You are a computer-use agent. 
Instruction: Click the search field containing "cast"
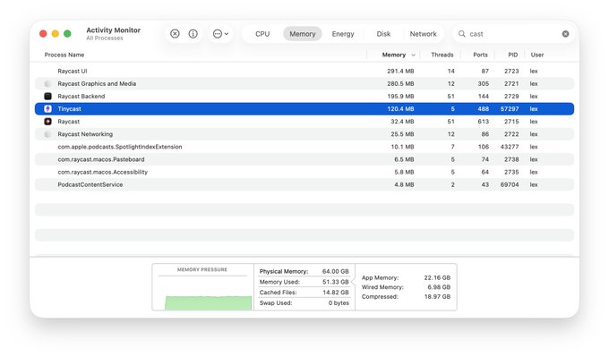pyautogui.click(x=513, y=34)
